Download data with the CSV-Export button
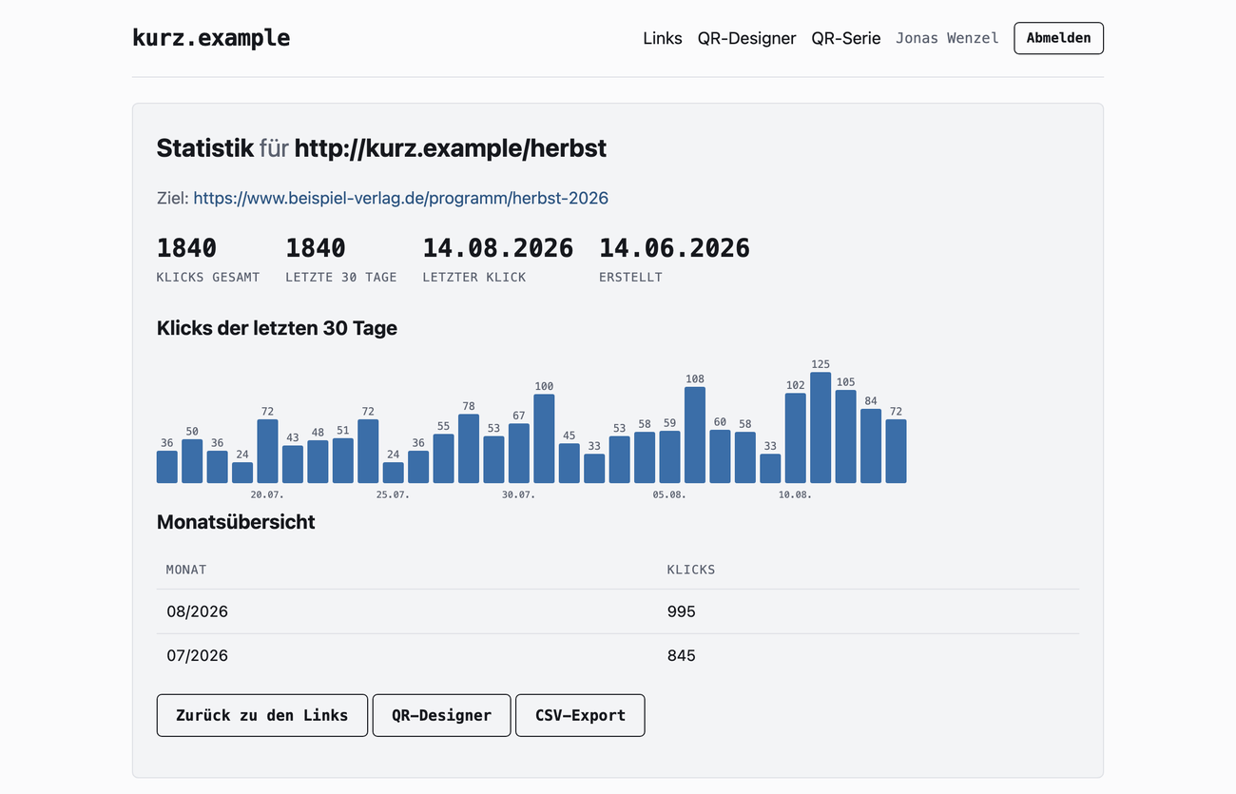 point(580,715)
